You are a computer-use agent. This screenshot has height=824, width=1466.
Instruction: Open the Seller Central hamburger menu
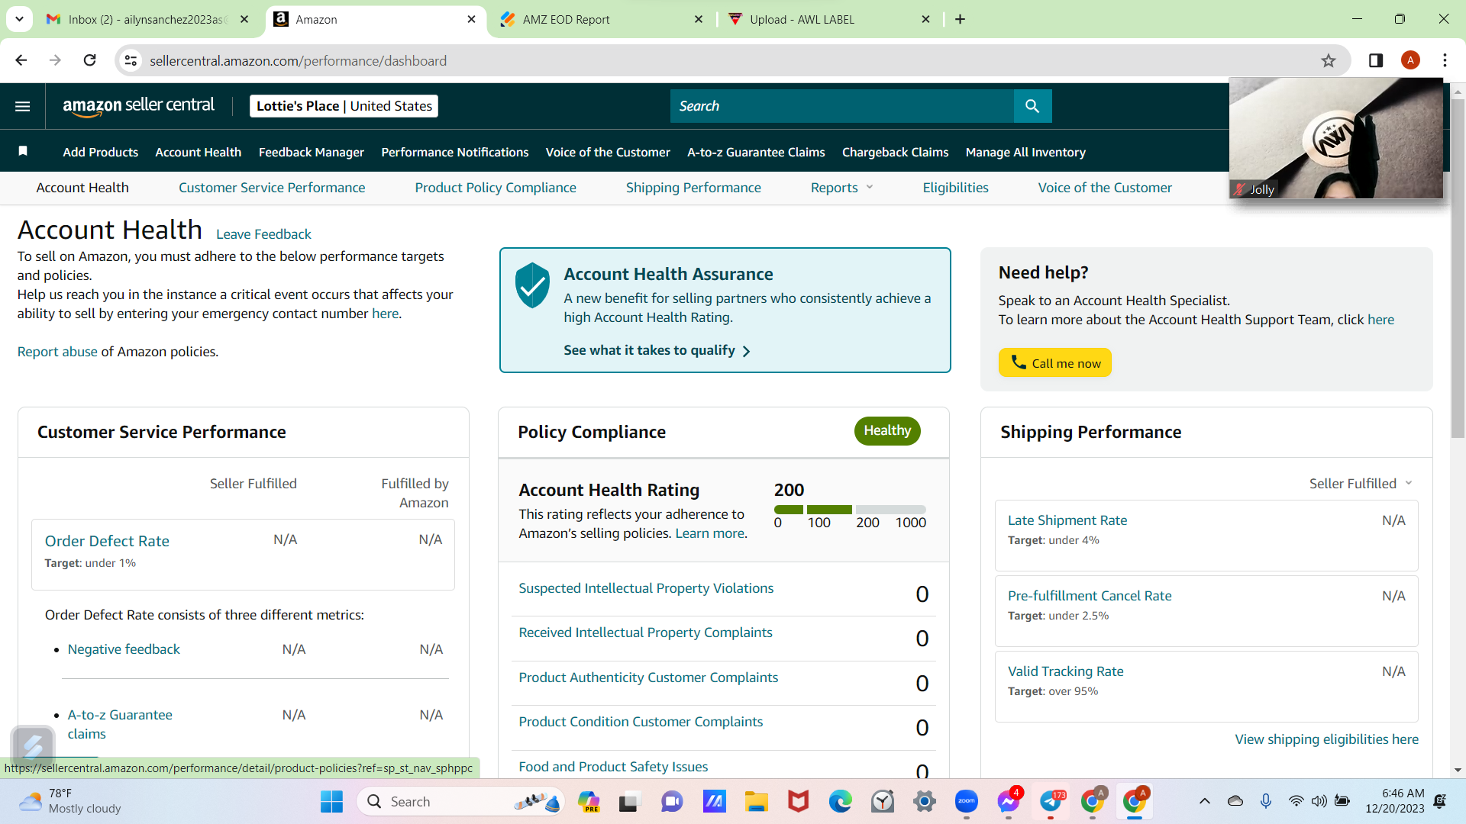[x=23, y=106]
